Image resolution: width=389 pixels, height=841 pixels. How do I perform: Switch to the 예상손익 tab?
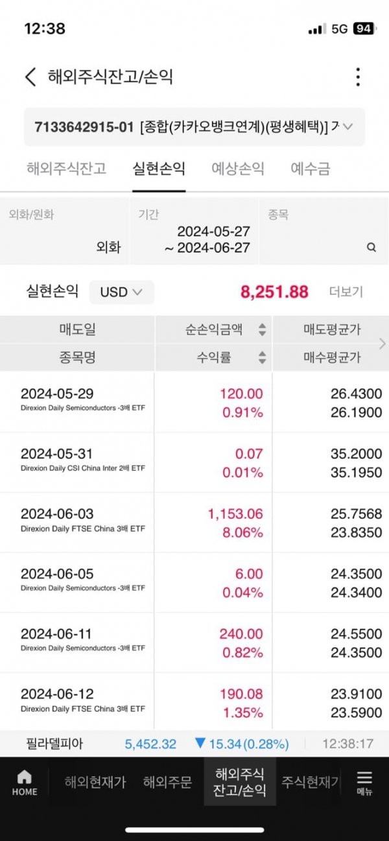[238, 169]
